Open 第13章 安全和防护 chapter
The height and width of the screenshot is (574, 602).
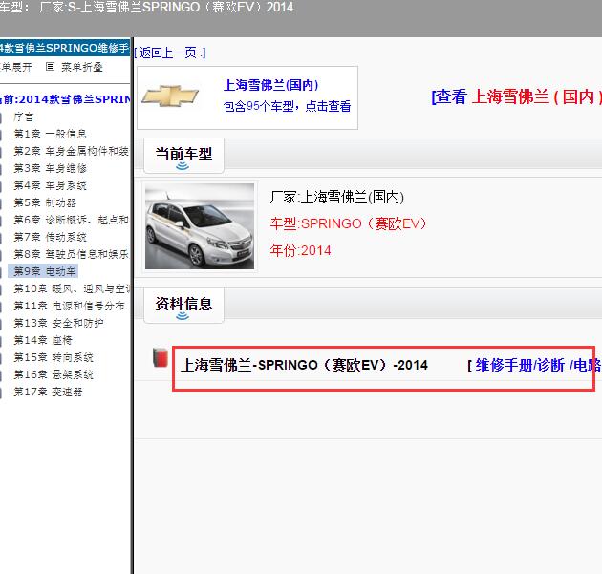58,323
